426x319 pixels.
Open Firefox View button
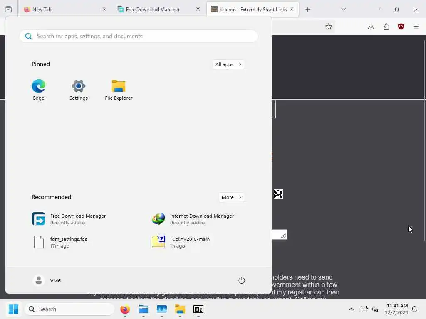point(8,9)
